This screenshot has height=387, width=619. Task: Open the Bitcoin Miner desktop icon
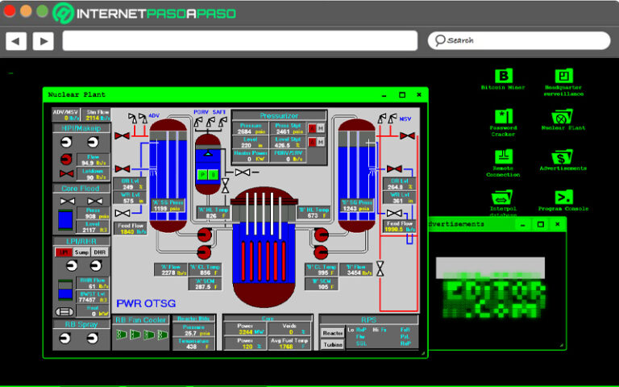[503, 76]
